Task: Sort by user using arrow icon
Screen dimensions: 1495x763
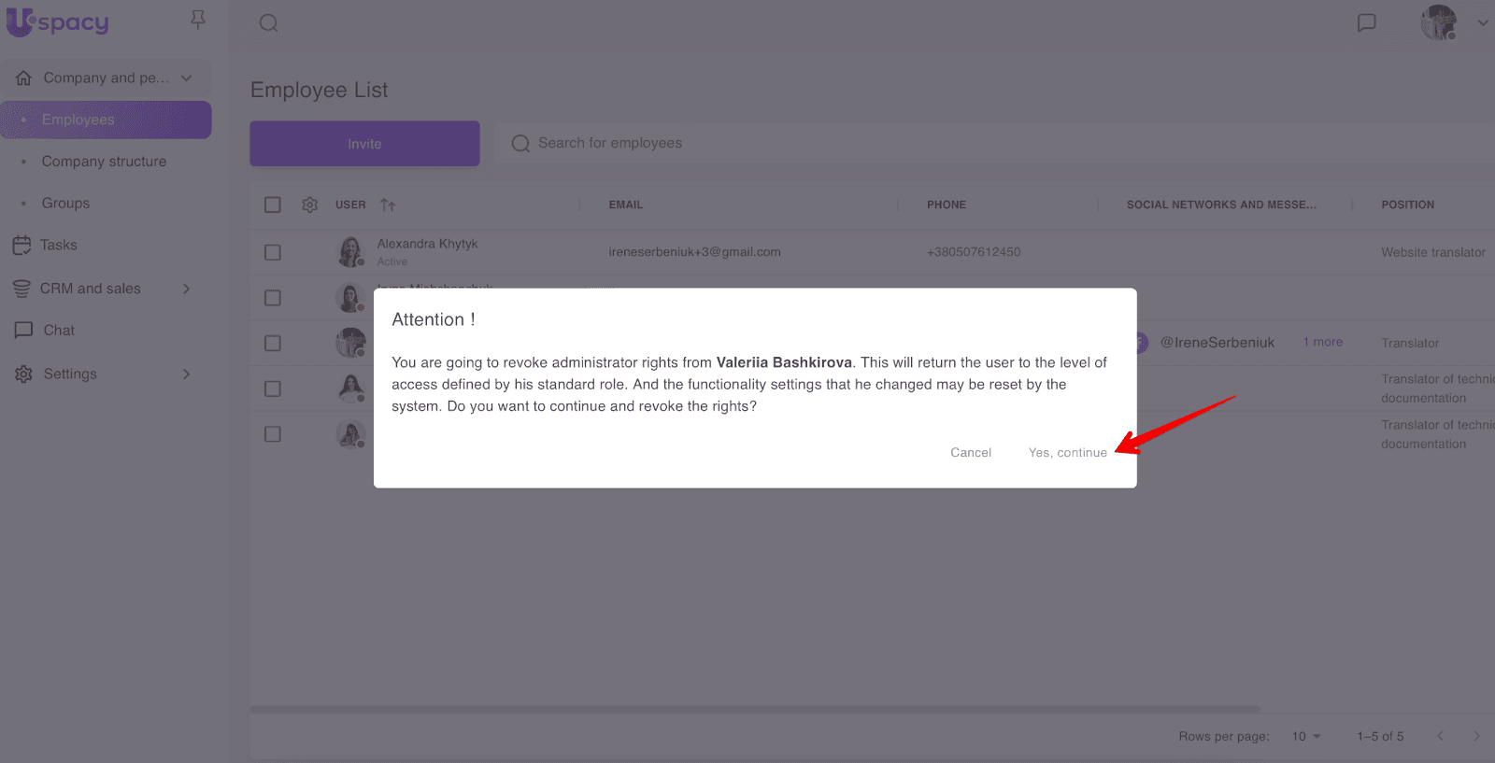Action: tap(388, 205)
